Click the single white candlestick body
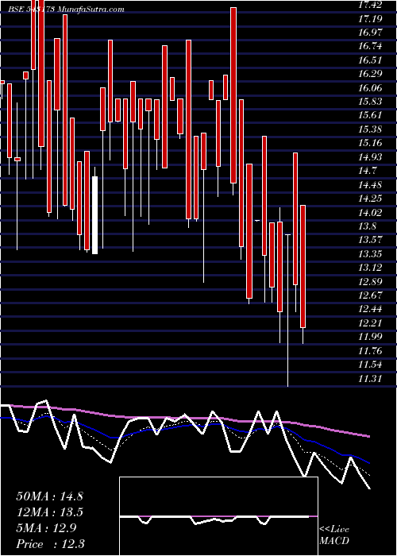Image resolution: width=397 pixels, height=556 pixels. coord(94,215)
